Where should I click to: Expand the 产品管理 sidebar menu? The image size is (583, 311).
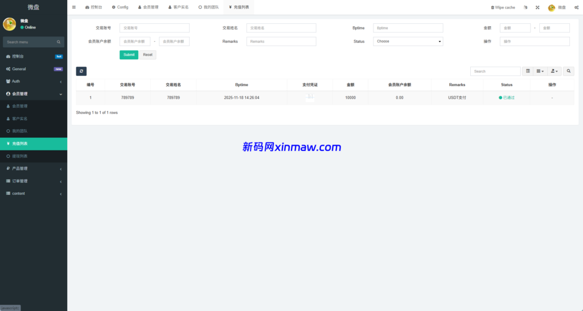[x=34, y=169]
